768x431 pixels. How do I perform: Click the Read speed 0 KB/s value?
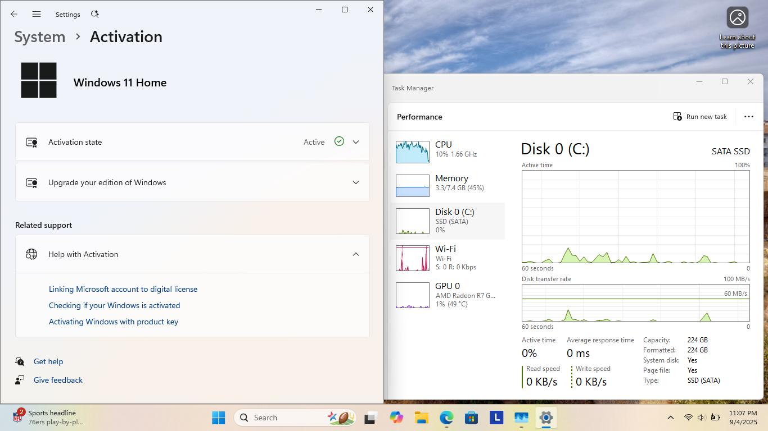click(x=541, y=382)
